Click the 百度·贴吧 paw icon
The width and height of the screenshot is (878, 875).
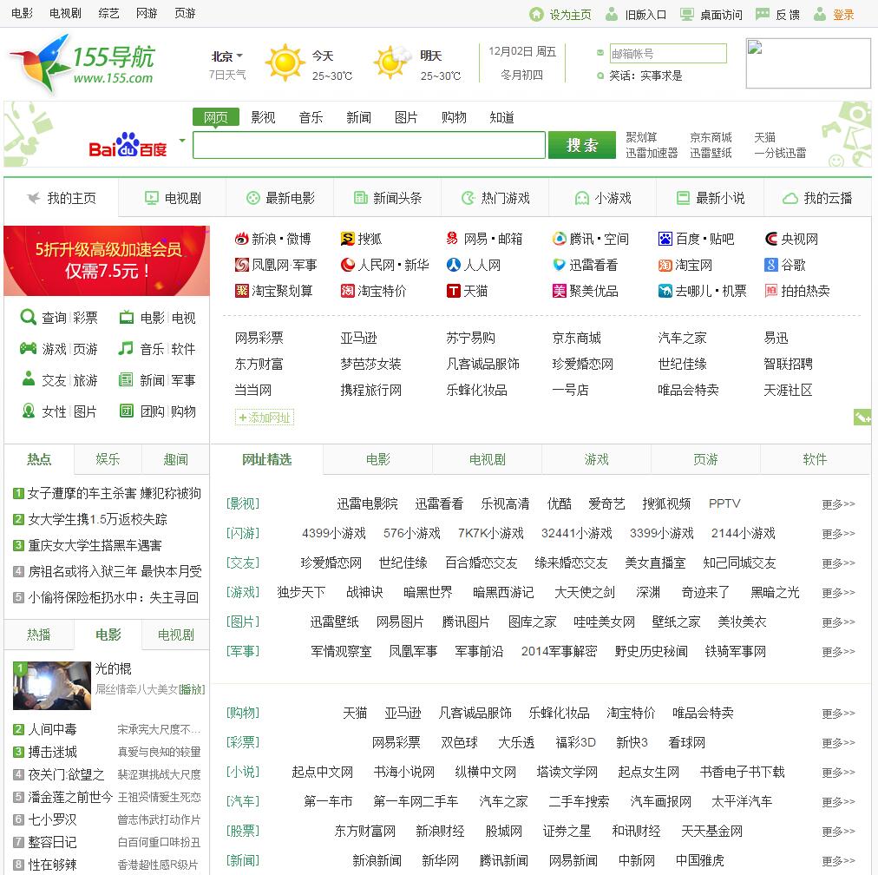(x=665, y=240)
